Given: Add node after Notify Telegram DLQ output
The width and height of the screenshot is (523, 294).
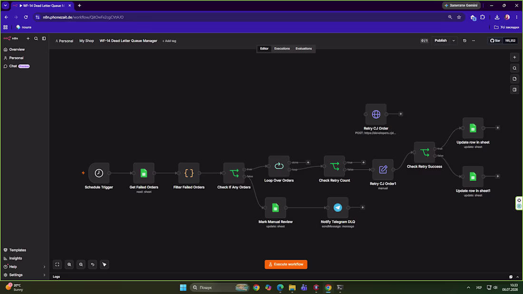Looking at the screenshot, I should point(363,208).
